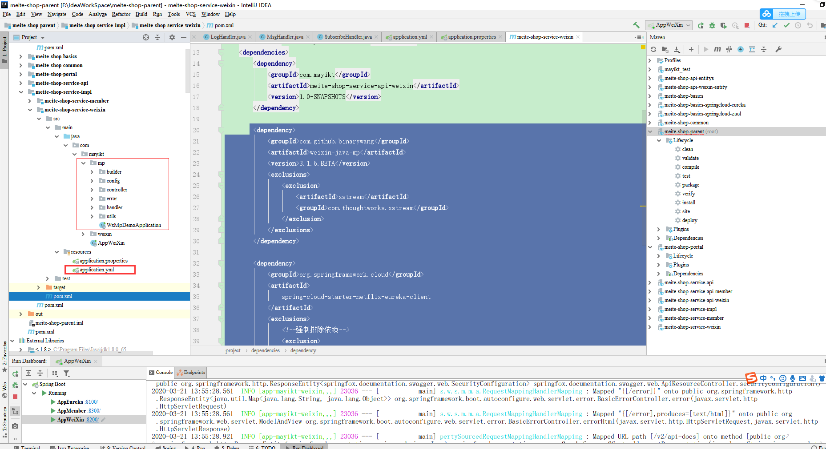Viewport: 826px width, 449px height.
Task: Open the AppEureka :8100/ link
Action: coord(91,402)
